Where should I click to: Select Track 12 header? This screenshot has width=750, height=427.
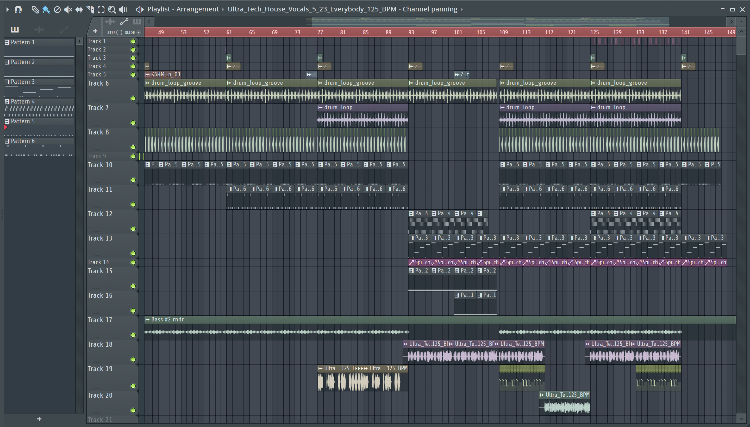tap(112, 222)
